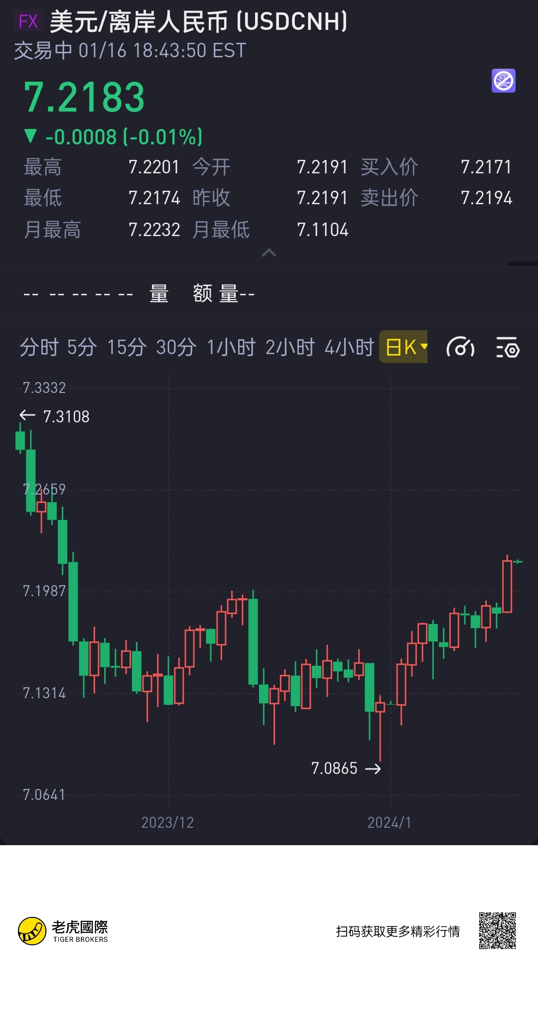Tap the QR code image
The height and width of the screenshot is (1017, 538).
click(x=498, y=931)
